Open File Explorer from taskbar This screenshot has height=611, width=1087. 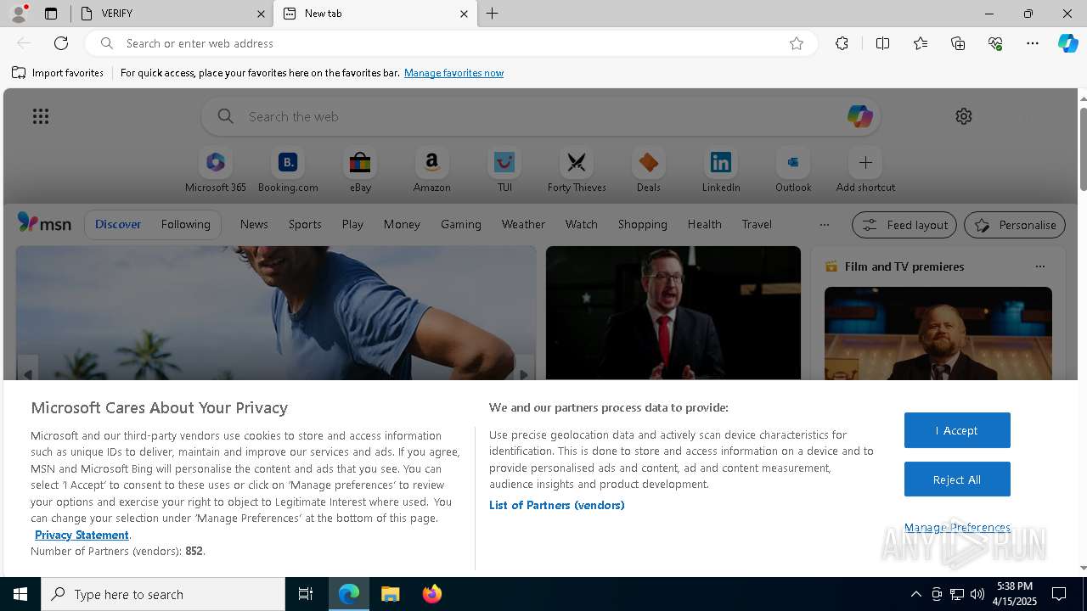390,594
